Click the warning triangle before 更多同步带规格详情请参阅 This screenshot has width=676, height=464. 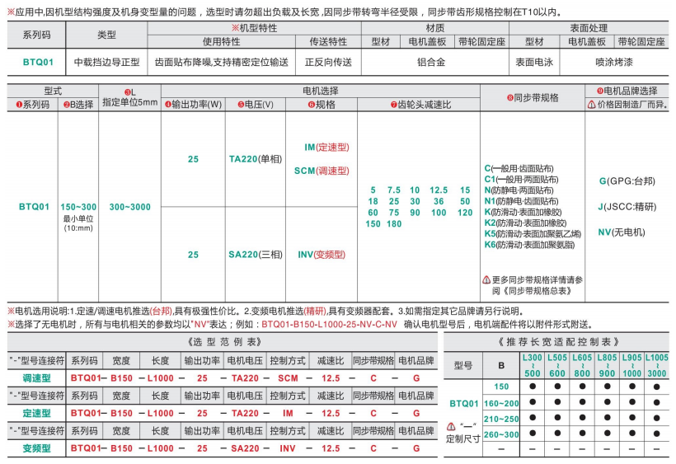pos(486,279)
